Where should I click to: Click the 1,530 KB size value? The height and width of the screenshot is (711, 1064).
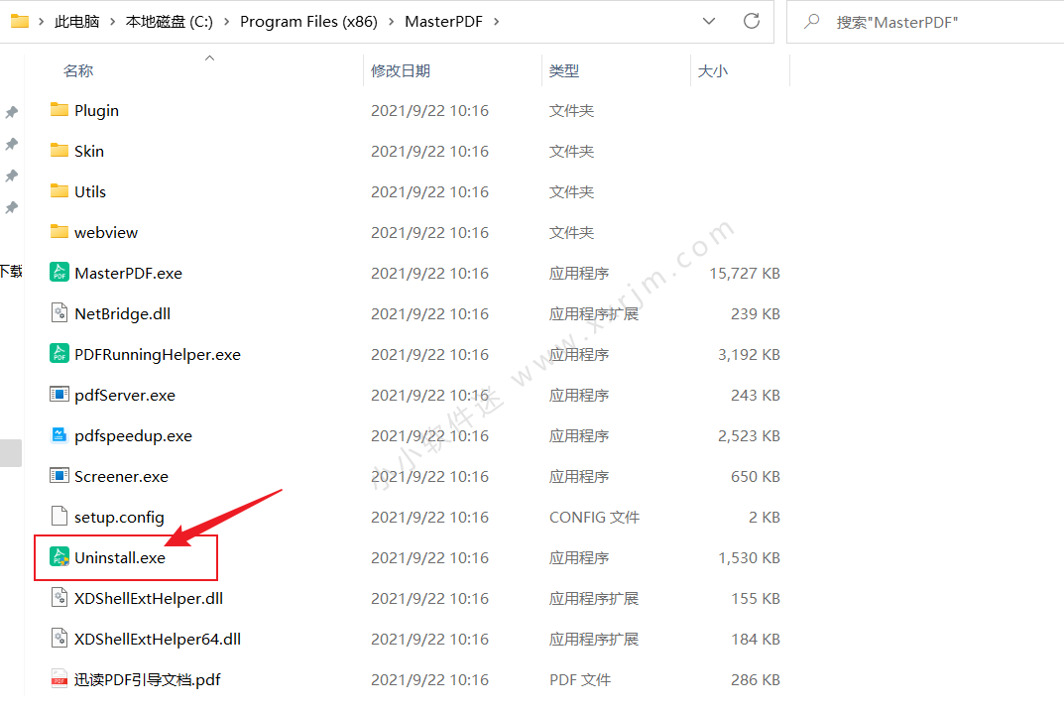749,557
